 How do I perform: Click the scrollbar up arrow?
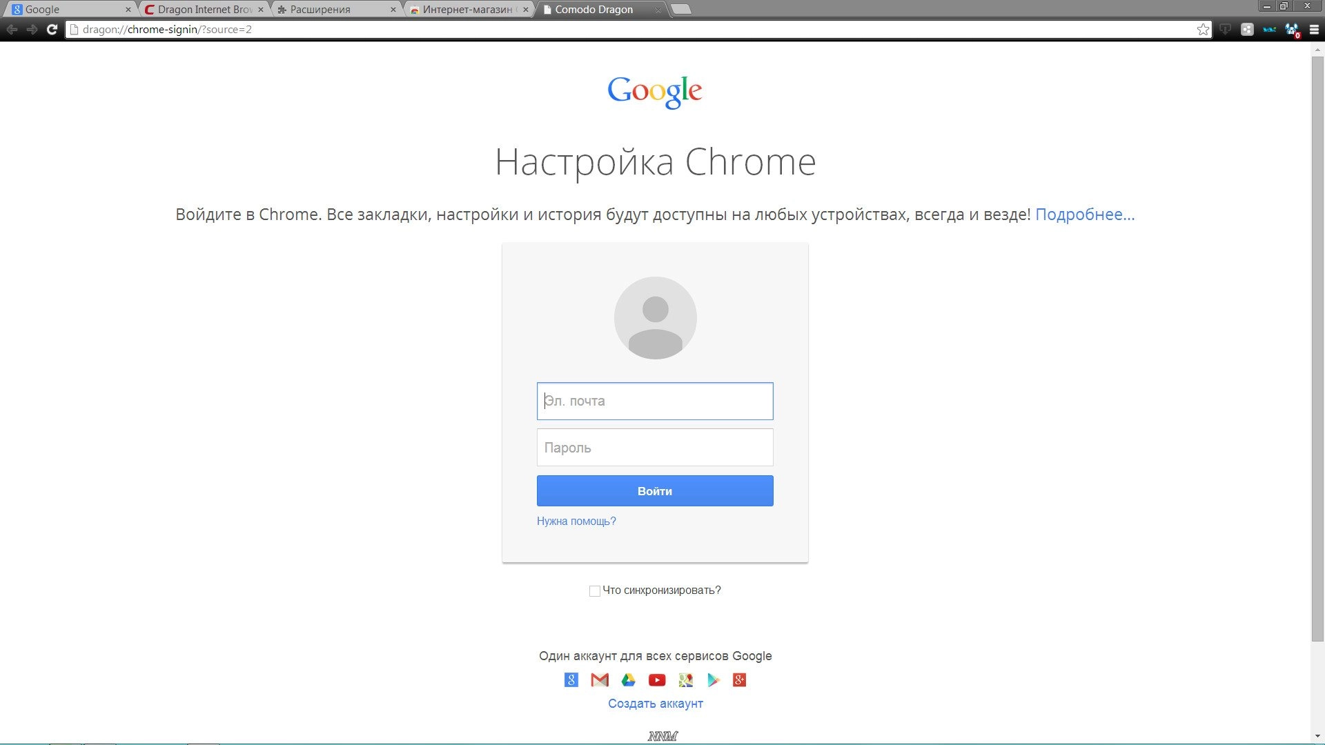(x=1317, y=48)
